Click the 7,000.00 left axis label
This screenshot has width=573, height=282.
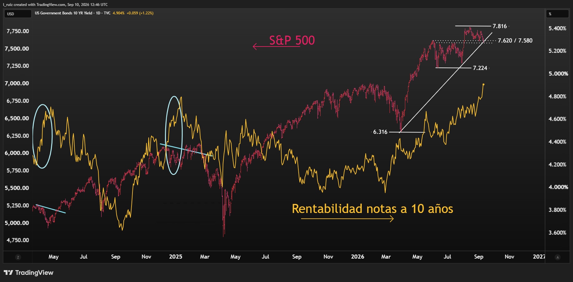pyautogui.click(x=17, y=83)
